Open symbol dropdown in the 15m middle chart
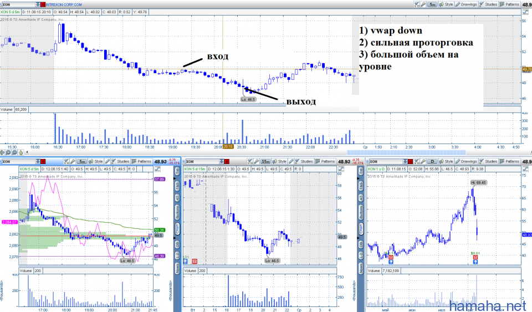Image resolution: width=532 pixels, height=312 pixels. pos(222,161)
